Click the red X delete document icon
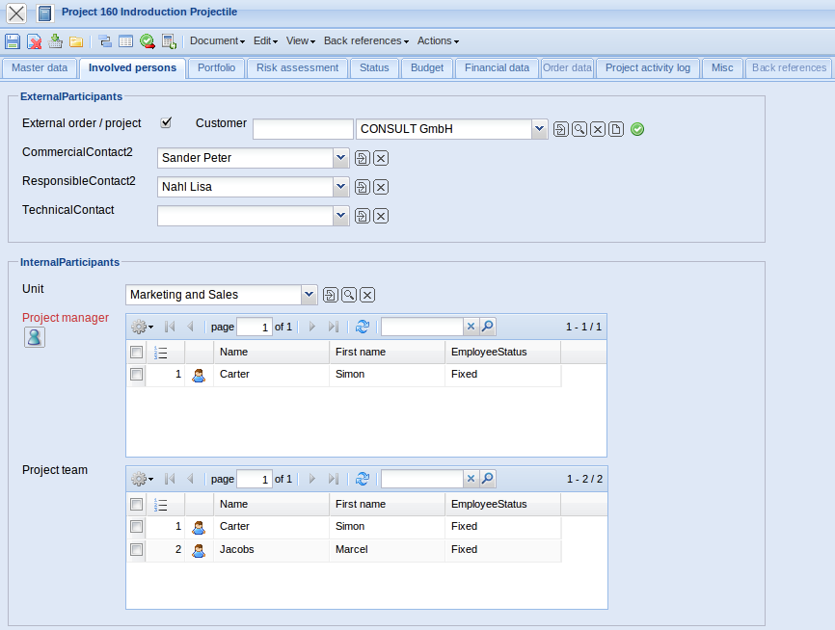Image resolution: width=835 pixels, height=630 pixels. (34, 41)
